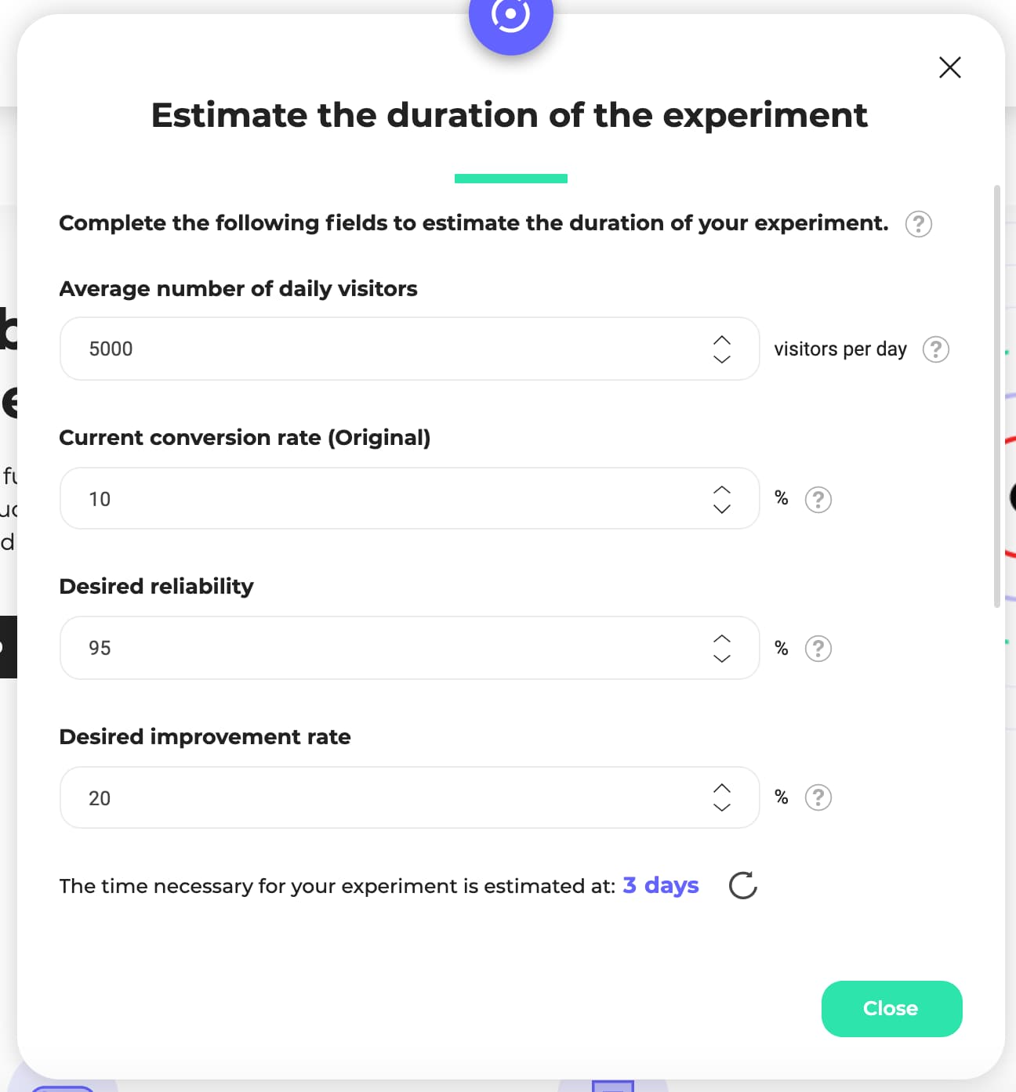The width and height of the screenshot is (1016, 1092).
Task: Click the help icon beside visitors per day
Action: (935, 349)
